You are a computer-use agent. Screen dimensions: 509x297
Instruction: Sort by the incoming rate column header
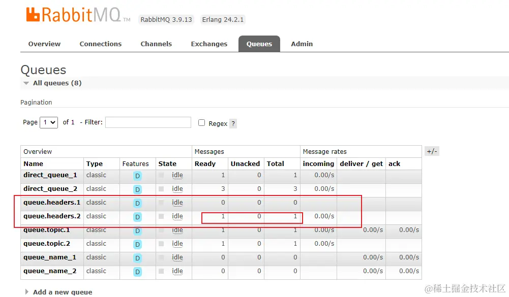[318, 164]
